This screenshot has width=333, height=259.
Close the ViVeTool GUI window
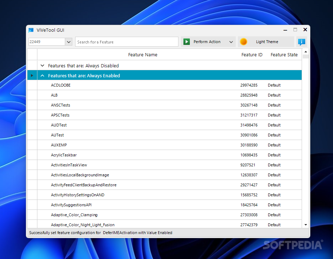coord(305,30)
